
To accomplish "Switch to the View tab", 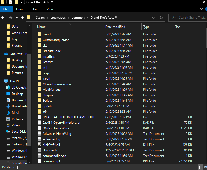I will coord(50,9).
